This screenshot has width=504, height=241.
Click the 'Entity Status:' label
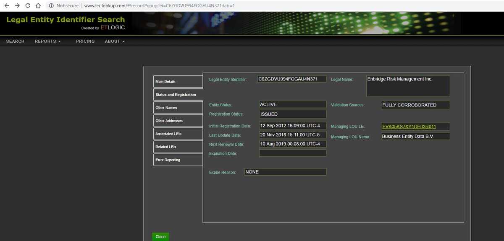pos(220,105)
